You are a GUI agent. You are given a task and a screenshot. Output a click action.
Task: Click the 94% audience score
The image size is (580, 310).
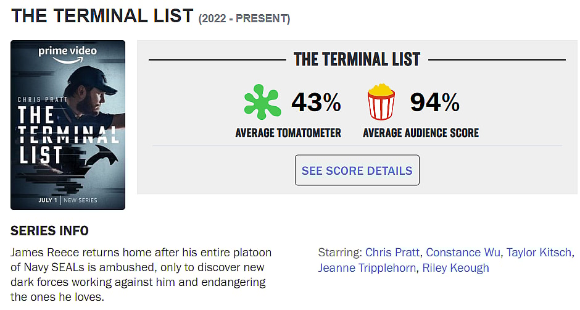coord(434,103)
